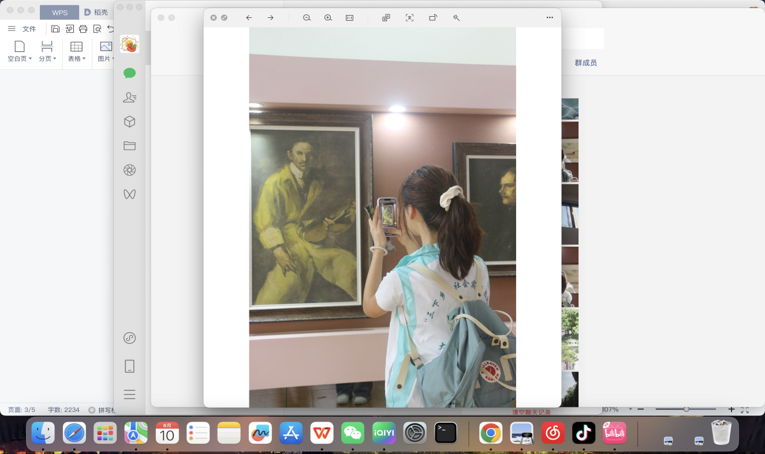Open TikTok from the dock
The width and height of the screenshot is (765, 454).
[584, 433]
